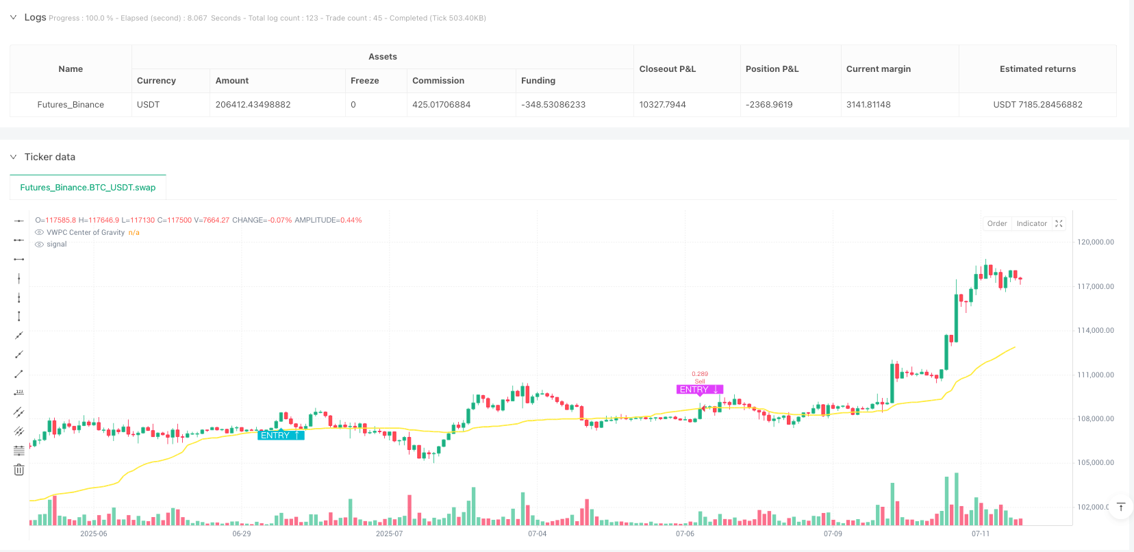Select the diagonal ray line drawing tool
The width and height of the screenshot is (1134, 552).
click(x=19, y=354)
